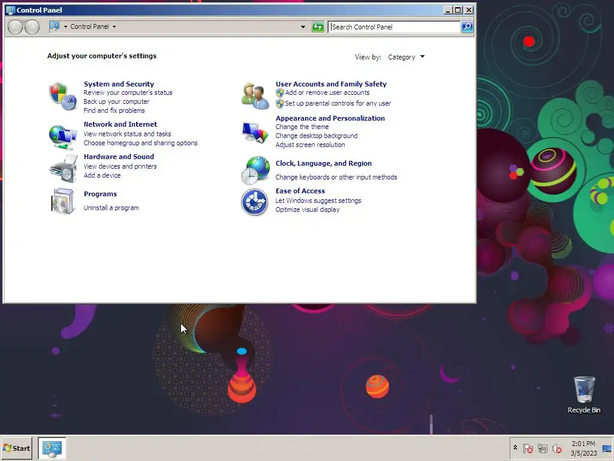The image size is (614, 461).
Task: Open Review your computer's status
Action: (128, 92)
